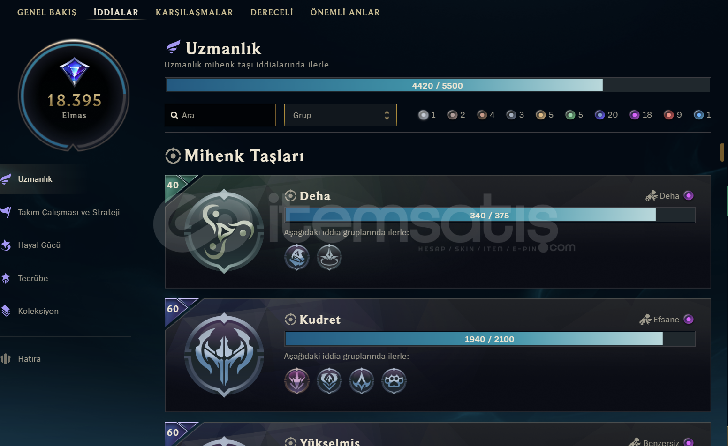This screenshot has height=446, width=728.
Task: Switch to the Karşılaşmalar tab
Action: (x=194, y=12)
